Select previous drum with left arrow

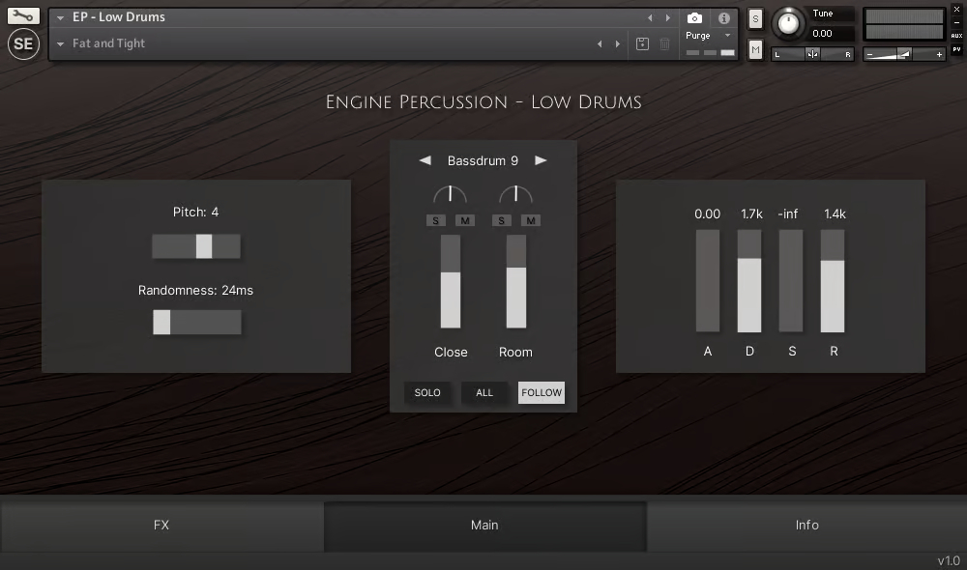(425, 160)
